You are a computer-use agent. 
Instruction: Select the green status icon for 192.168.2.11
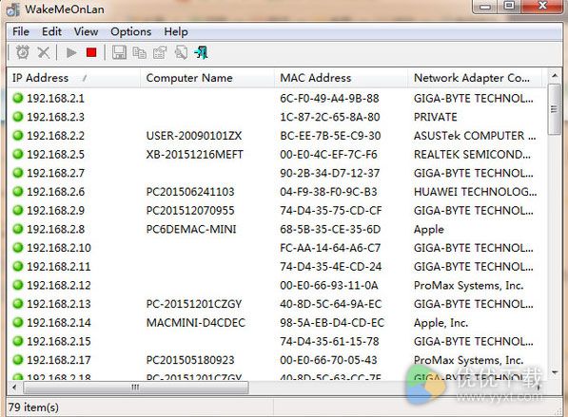tap(18, 267)
